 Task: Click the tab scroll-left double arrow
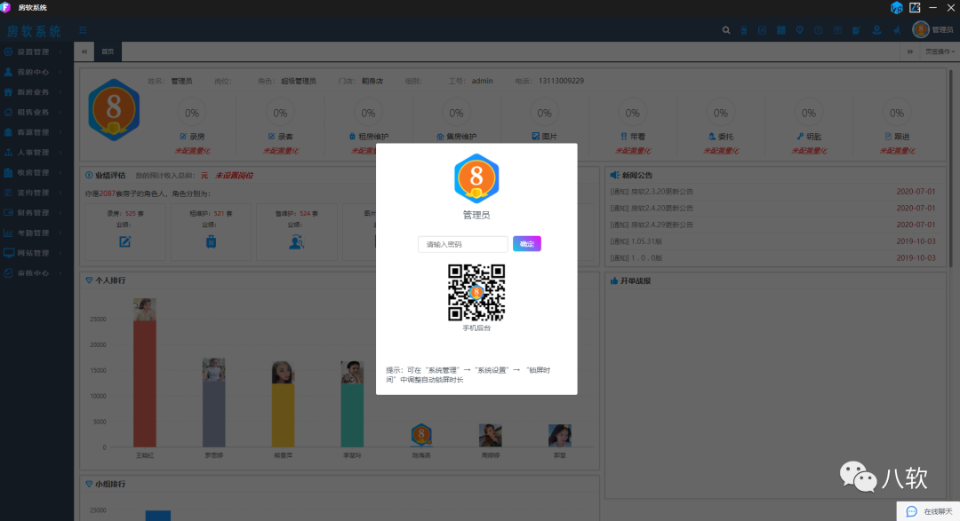84,52
